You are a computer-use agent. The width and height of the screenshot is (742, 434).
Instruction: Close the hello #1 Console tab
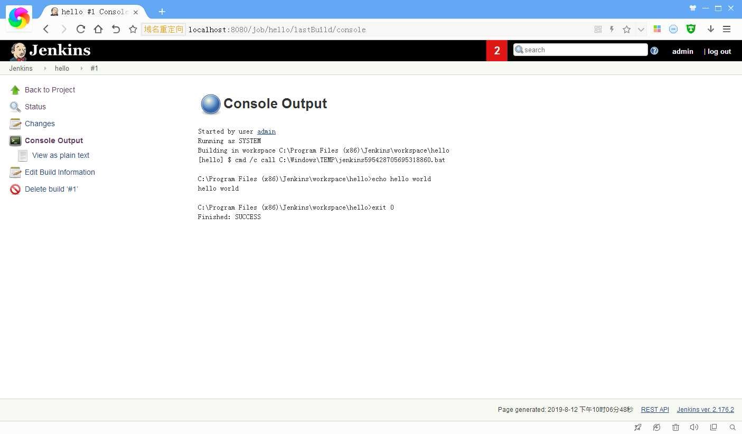136,12
